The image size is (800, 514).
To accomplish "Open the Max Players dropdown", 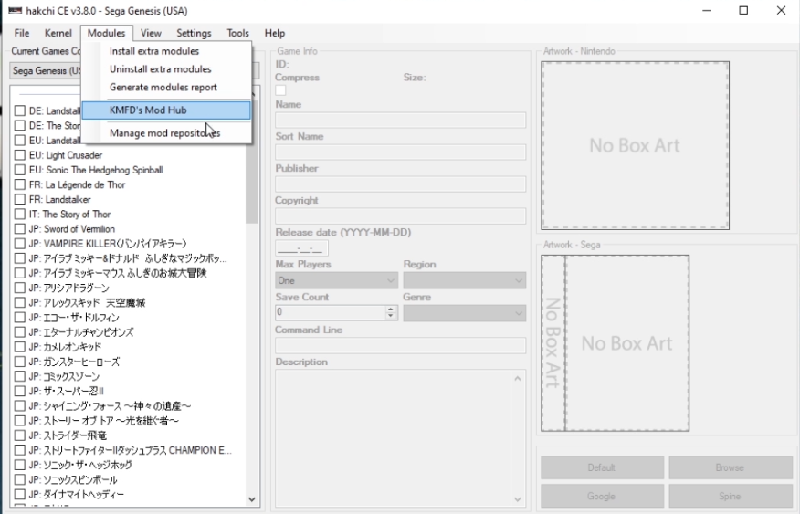I will tap(336, 280).
